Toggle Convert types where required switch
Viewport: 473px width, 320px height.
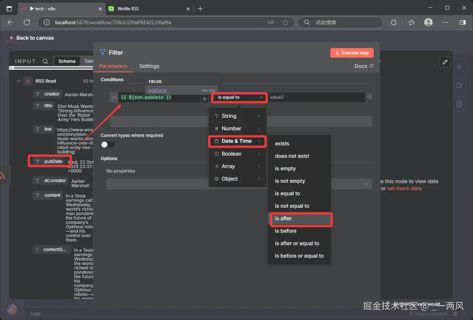click(x=108, y=145)
